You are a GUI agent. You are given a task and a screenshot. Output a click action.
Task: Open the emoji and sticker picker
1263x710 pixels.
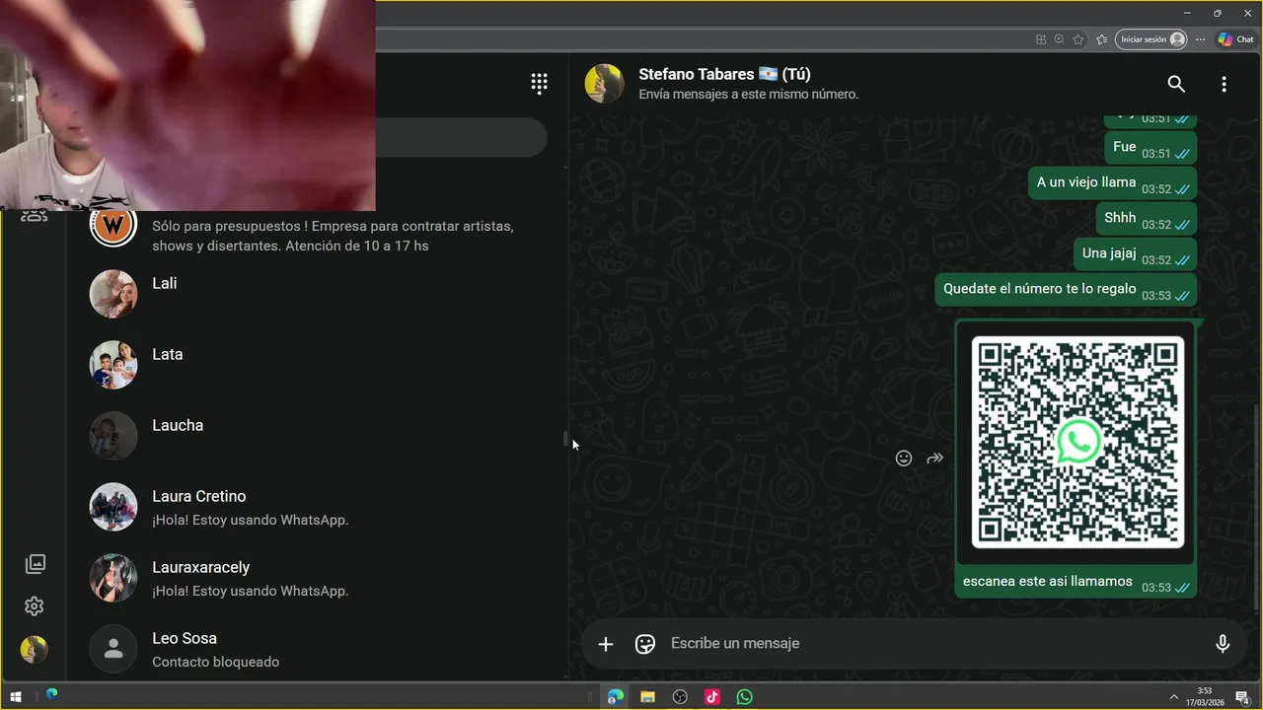(x=645, y=644)
